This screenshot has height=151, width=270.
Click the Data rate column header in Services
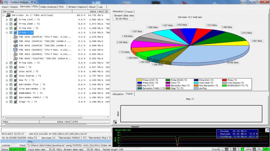[x=88, y=11]
